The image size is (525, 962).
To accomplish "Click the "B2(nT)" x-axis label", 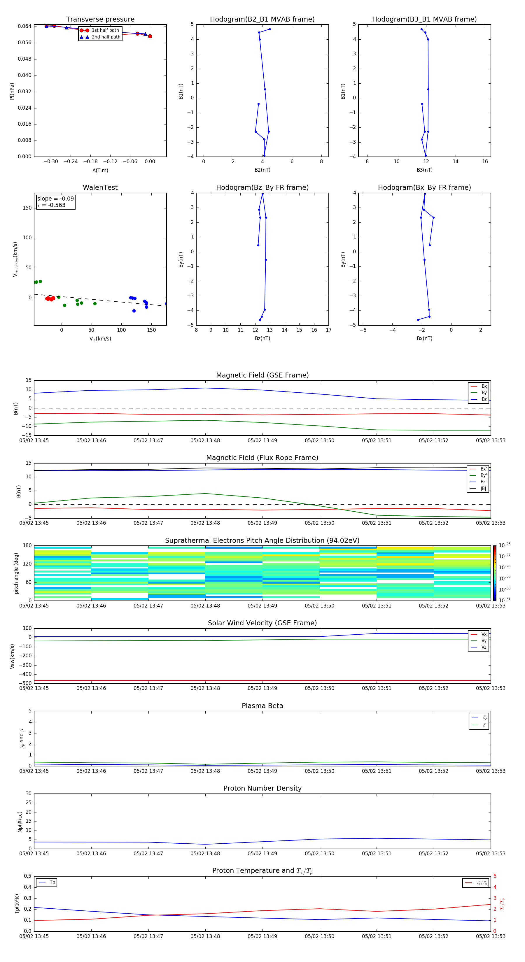I will (262, 170).
